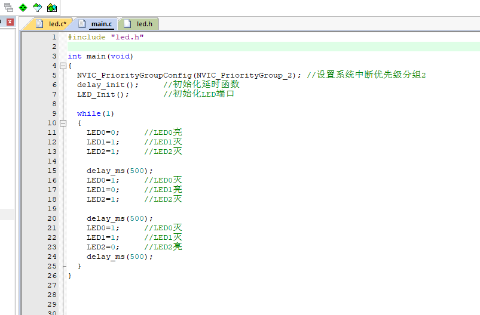Click the comment //初始化LED端口

(x=198, y=94)
